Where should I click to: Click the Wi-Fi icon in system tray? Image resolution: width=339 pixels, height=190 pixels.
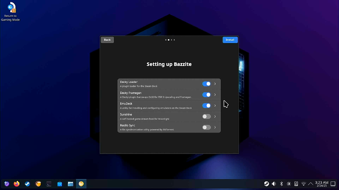tap(303, 184)
